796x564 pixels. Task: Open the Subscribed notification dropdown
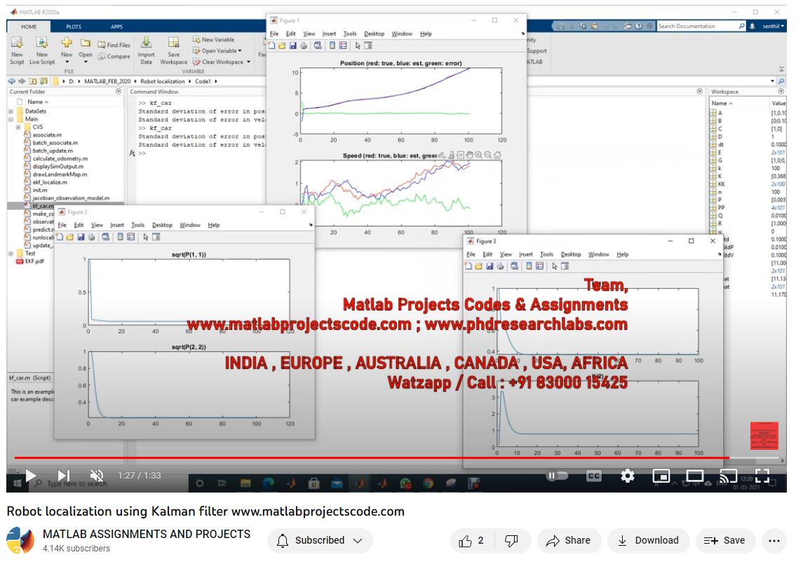point(320,540)
